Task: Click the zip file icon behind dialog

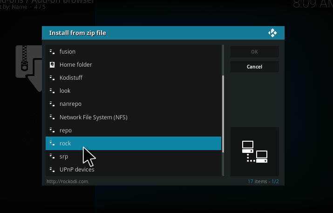Action: [29, 68]
